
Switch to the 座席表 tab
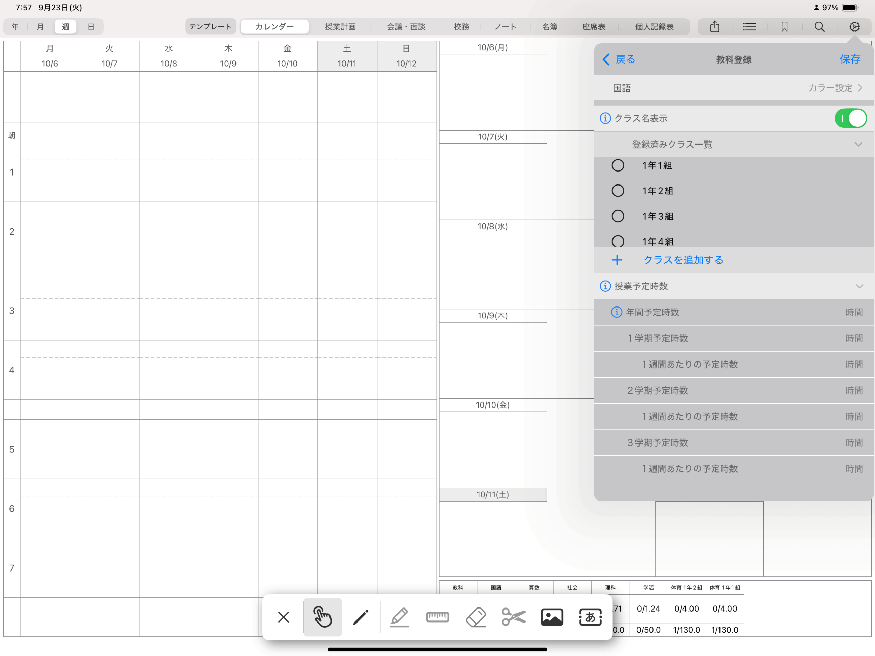(594, 27)
